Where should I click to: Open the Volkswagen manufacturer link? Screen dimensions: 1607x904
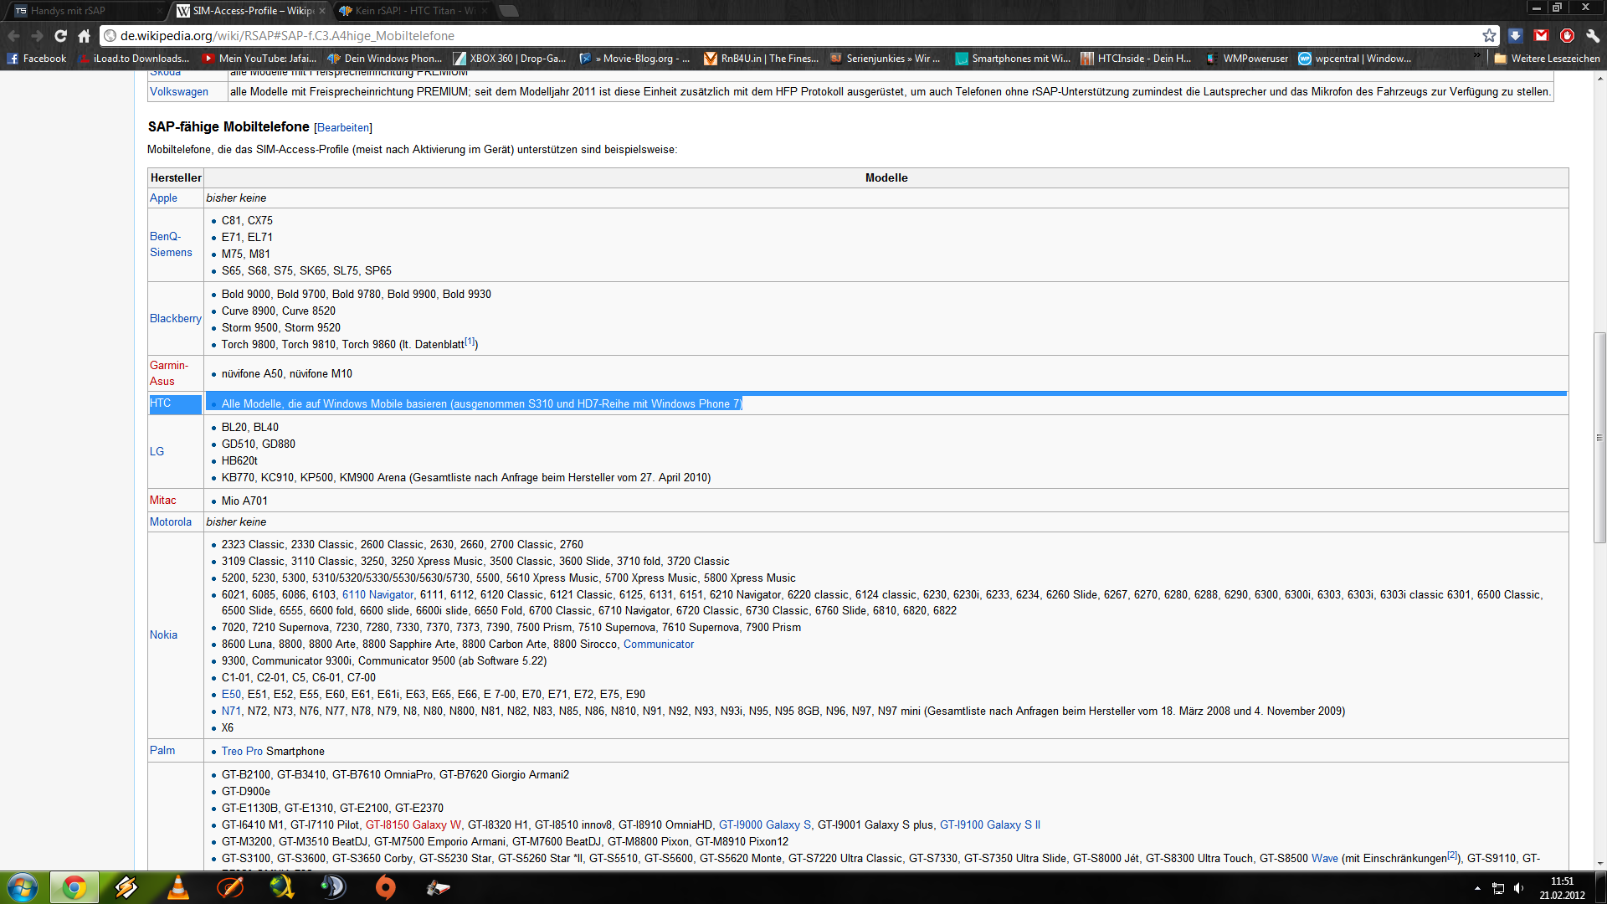(179, 92)
